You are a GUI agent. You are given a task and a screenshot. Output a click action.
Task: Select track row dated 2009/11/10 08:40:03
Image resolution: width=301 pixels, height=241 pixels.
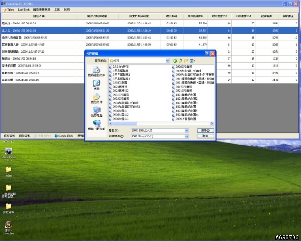(x=150, y=24)
